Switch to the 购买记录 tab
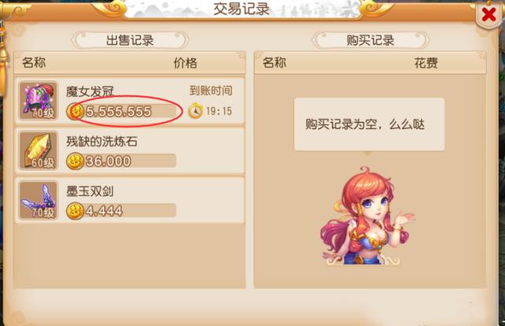This screenshot has width=505, height=326. [370, 40]
